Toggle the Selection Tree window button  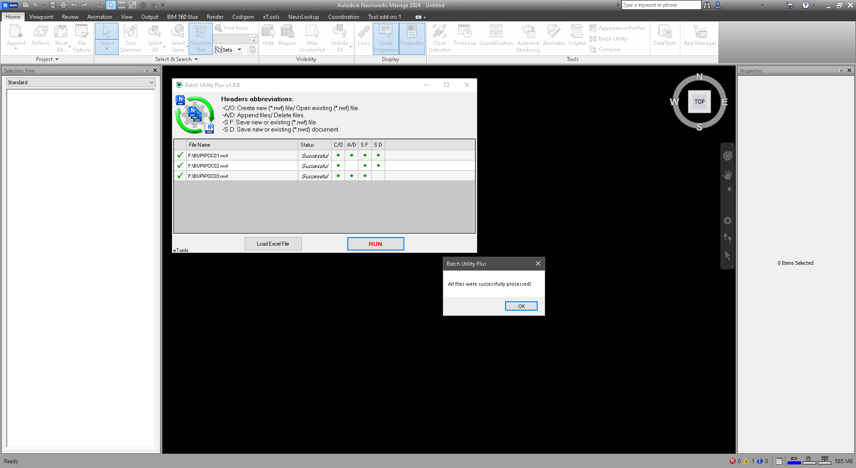[201, 38]
